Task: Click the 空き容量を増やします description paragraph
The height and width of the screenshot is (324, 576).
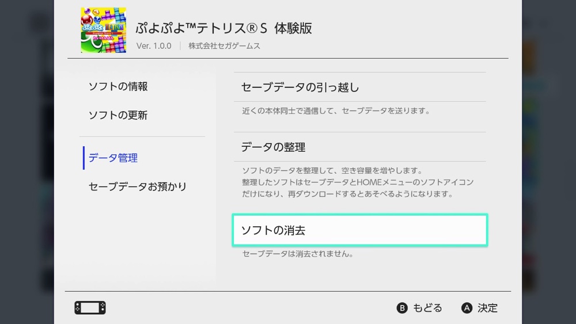Action: coord(358,182)
